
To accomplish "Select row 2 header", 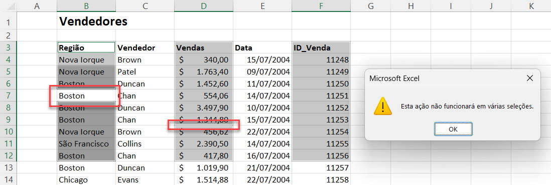I will pos(9,35).
